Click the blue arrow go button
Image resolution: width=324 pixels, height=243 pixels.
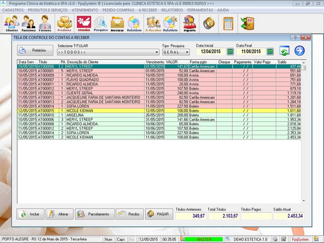299,51
